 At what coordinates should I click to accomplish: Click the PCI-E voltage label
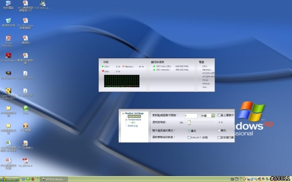tap(205, 80)
